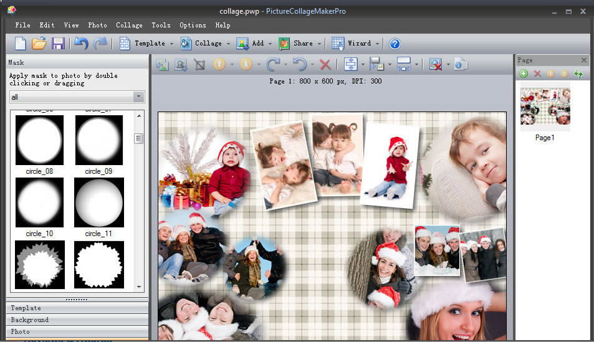The height and width of the screenshot is (342, 594).
Task: Click the Undo arrow in main toolbar
Action: pyautogui.click(x=81, y=44)
